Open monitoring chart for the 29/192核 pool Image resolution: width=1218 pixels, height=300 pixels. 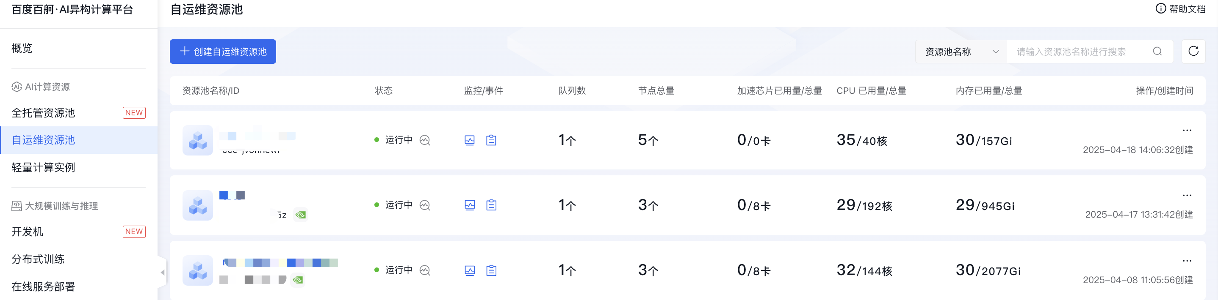[470, 205]
